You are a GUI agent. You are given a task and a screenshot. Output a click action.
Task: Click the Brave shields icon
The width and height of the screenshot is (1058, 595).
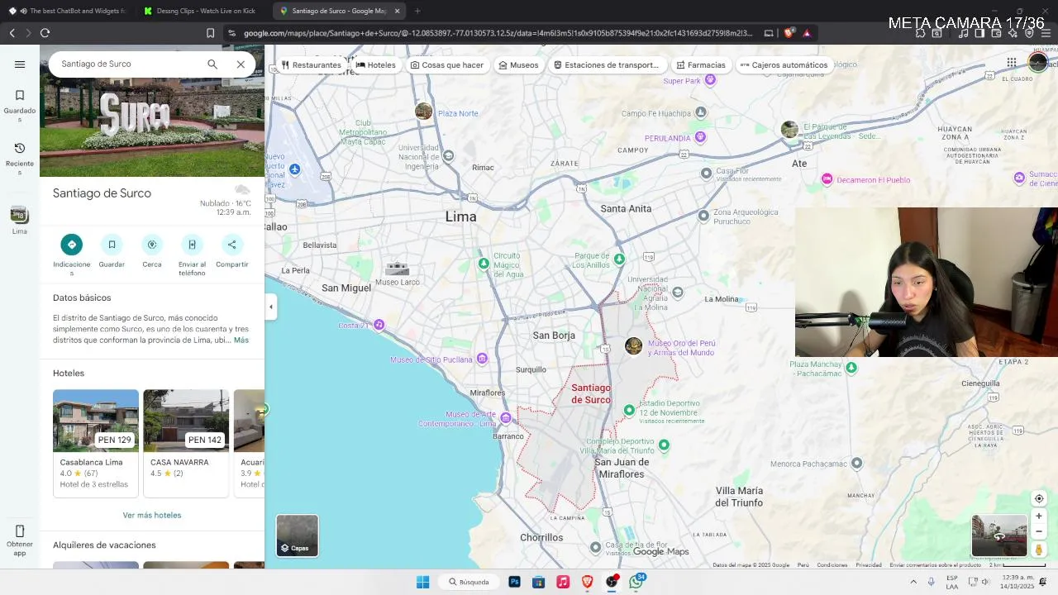789,33
